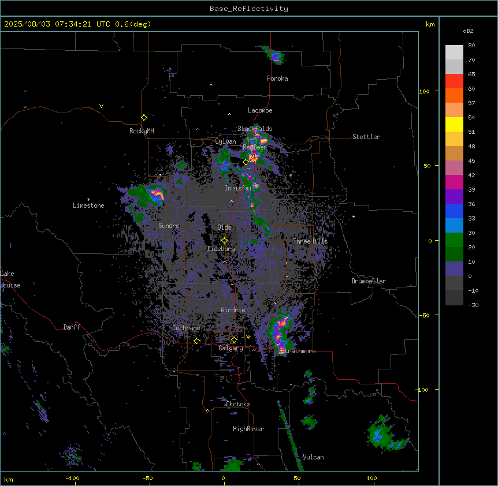Click the asterisk marker above Limestone
Viewport: 498px width, 486px height.
point(88,200)
